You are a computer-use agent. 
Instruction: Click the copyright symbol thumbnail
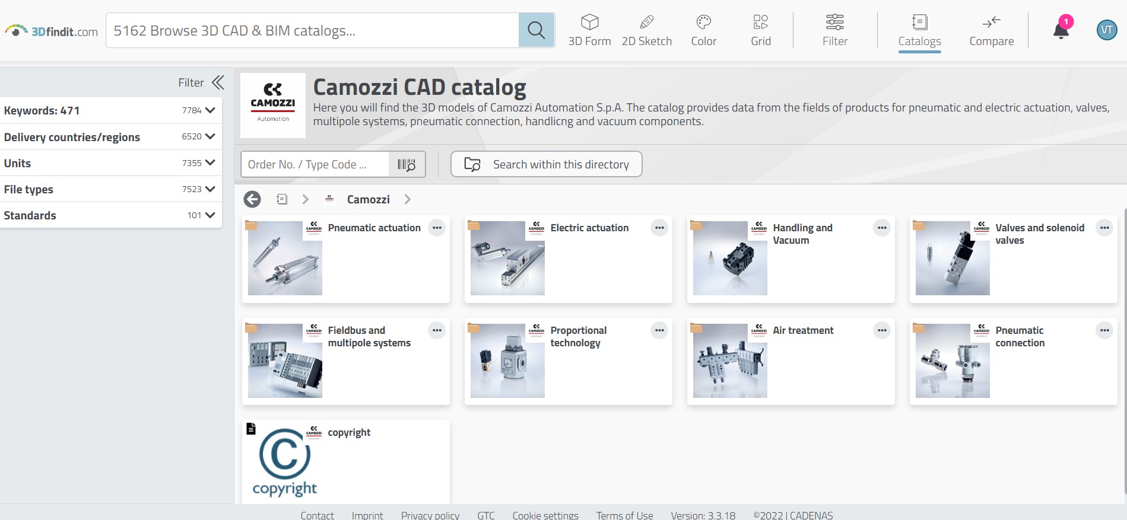coord(285,462)
